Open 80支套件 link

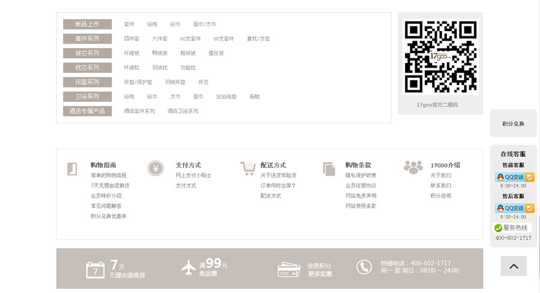pyautogui.click(x=224, y=38)
